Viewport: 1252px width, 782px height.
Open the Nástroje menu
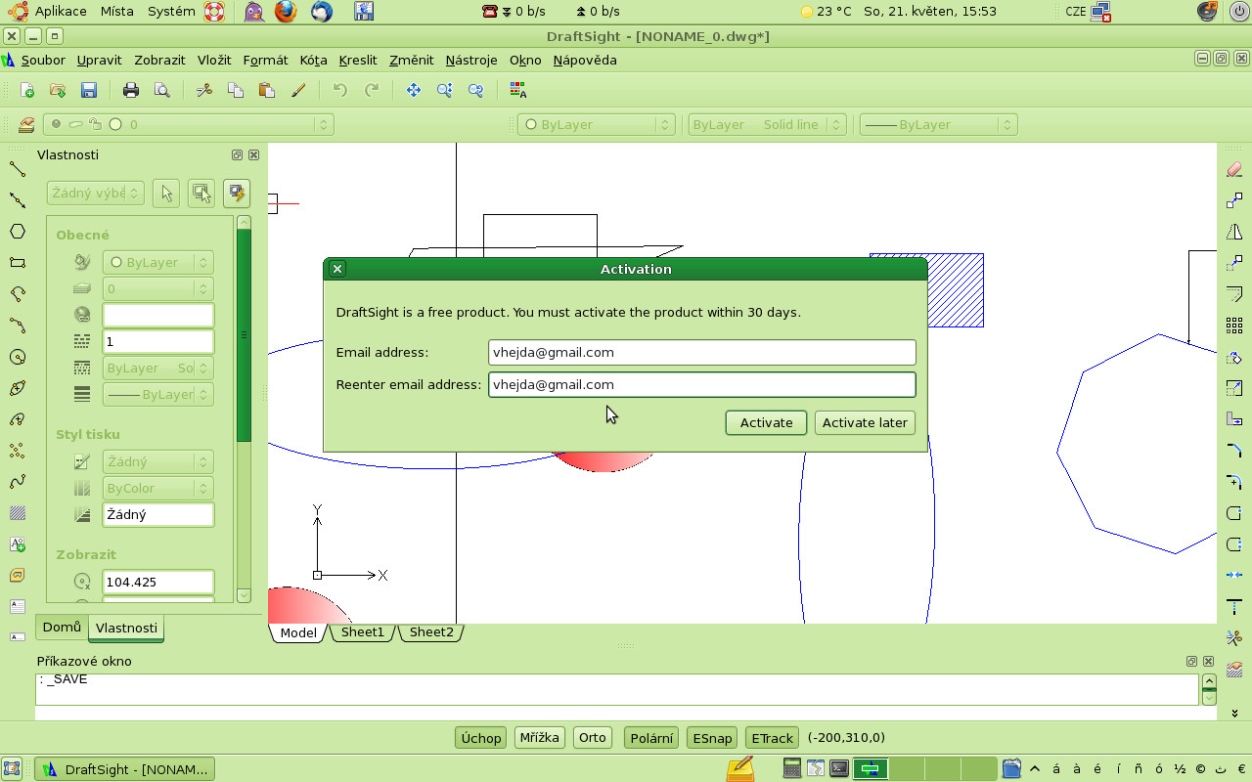click(x=471, y=60)
